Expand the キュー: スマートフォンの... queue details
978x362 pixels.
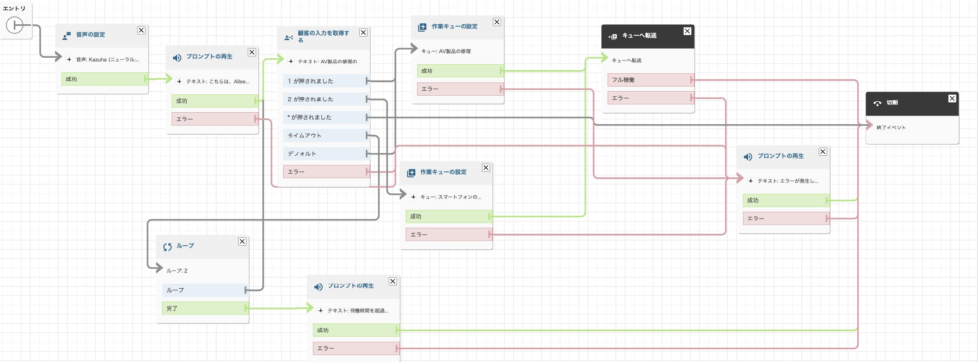(x=413, y=197)
